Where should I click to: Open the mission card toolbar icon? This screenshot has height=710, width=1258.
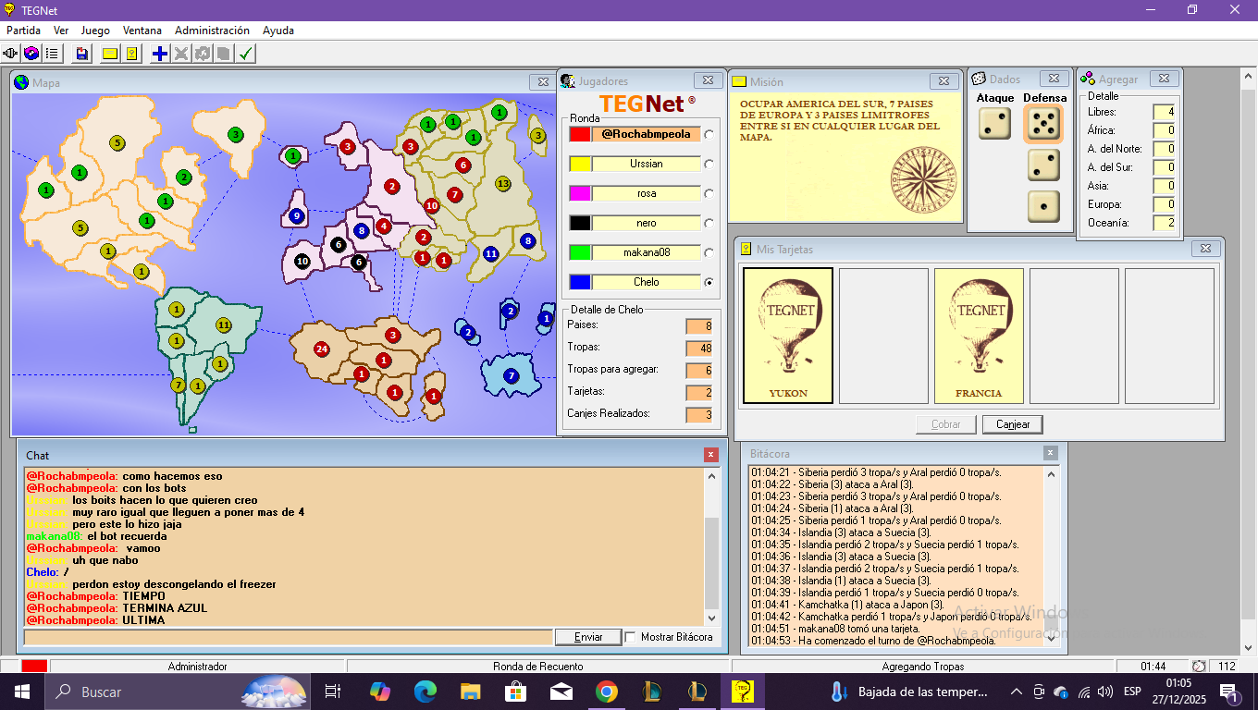(110, 54)
